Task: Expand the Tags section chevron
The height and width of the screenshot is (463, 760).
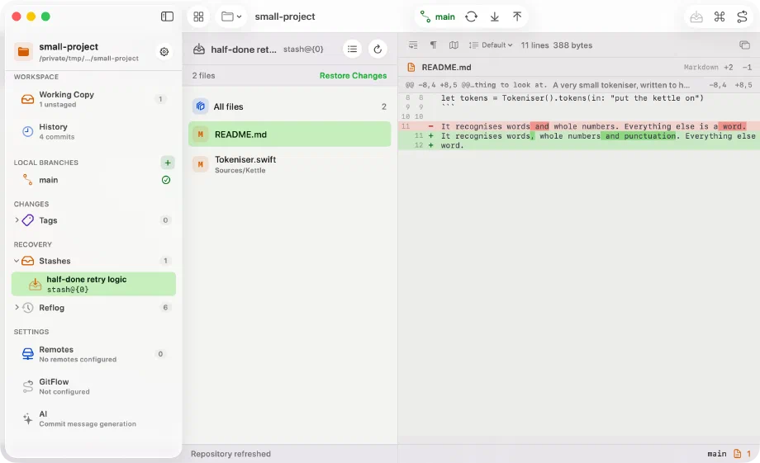Action: (17, 220)
